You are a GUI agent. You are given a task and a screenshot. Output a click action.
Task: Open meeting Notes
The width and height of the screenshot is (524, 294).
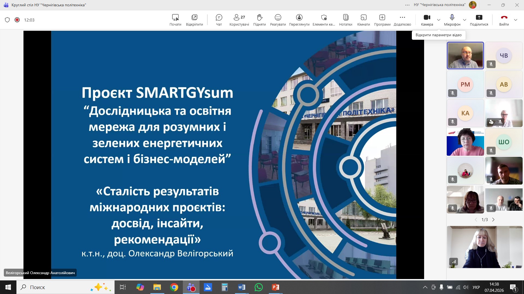click(x=346, y=20)
